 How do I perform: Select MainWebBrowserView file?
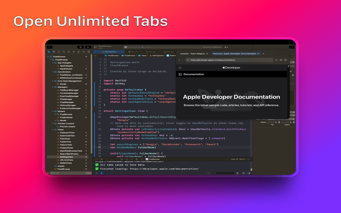71,151
